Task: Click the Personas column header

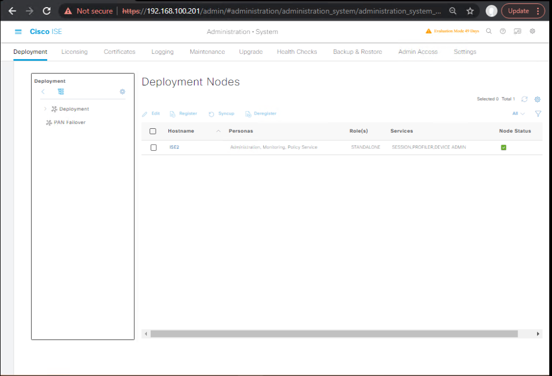Action: 241,131
